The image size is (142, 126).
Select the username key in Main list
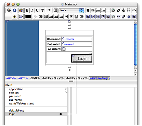[15, 100]
